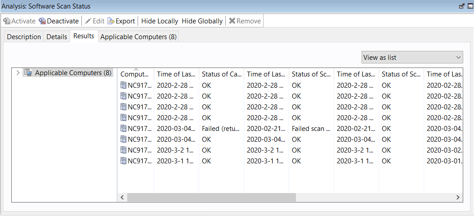Screen dimensions: 474x216
Task: Switch to the Description tab
Action: (x=24, y=37)
